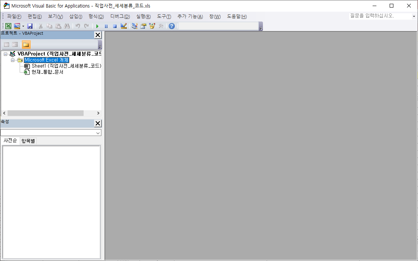Click the View Code icon in the project panel
Screen dimensions: 418x261
[x=7, y=45]
